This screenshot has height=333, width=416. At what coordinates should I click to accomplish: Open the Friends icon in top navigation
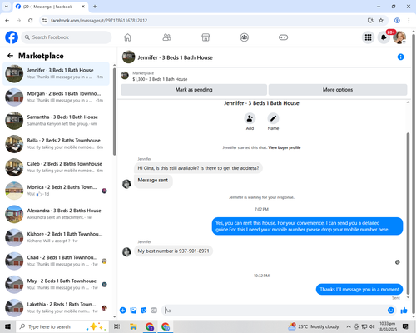[166, 37]
